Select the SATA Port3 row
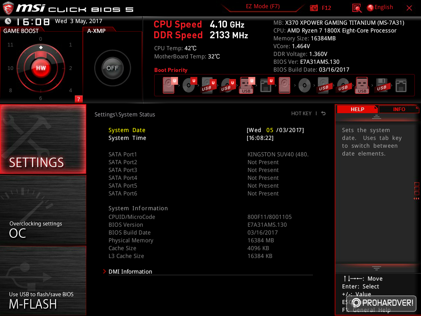 (194, 170)
